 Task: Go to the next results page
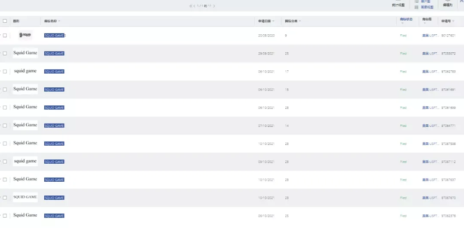(x=214, y=6)
